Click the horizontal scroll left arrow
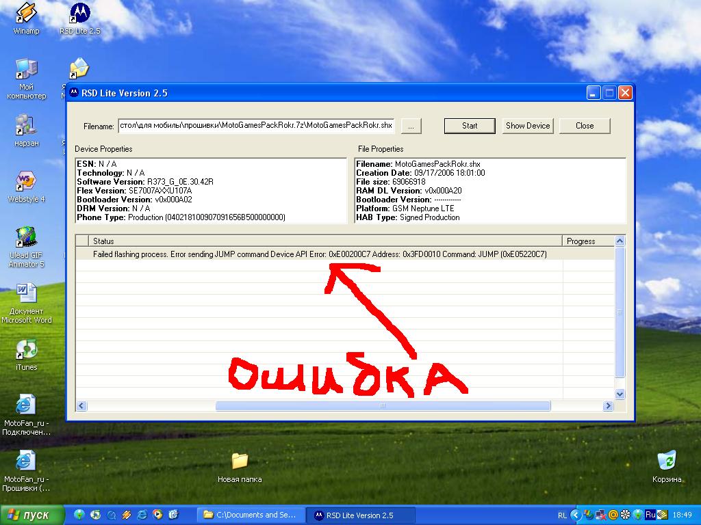 [81, 405]
